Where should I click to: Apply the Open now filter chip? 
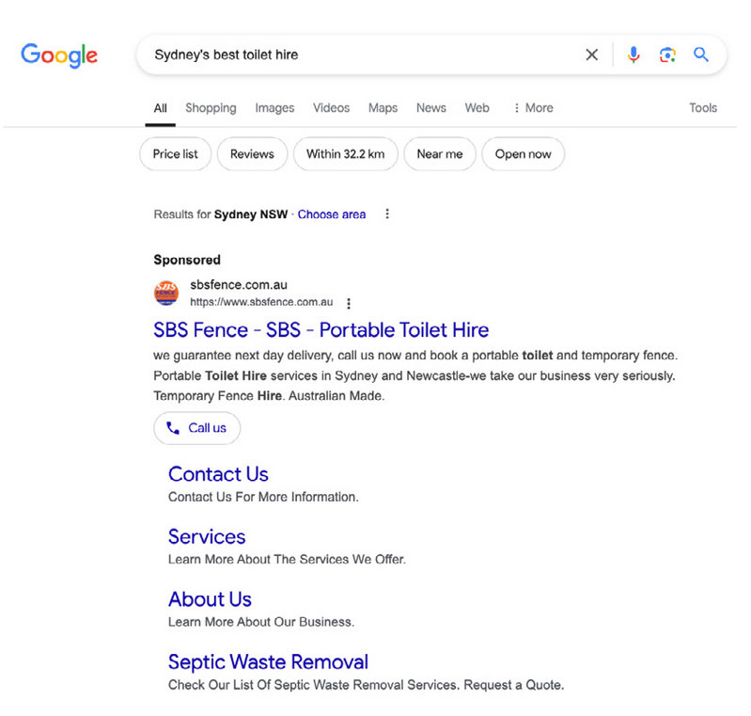pyautogui.click(x=523, y=154)
